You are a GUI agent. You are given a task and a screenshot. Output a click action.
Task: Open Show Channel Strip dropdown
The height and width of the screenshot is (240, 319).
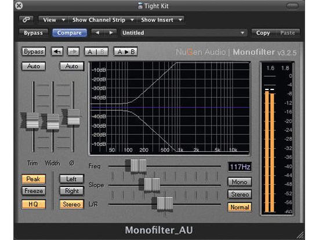[x=103, y=20]
